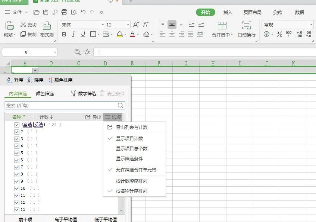Open the font name dropdown (宋体)
The height and width of the screenshot is (222, 316).
(103, 25)
